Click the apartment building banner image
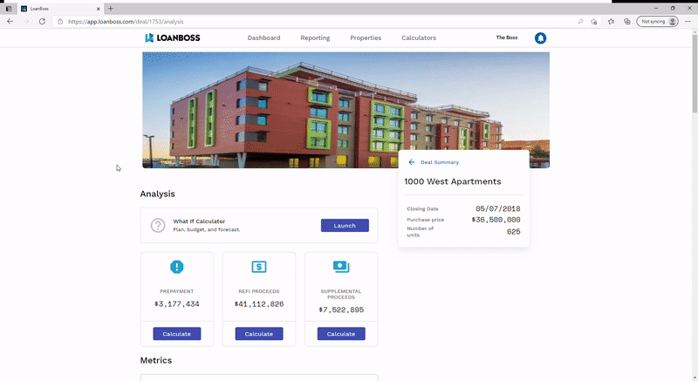Image resolution: width=698 pixels, height=381 pixels. coord(346,110)
